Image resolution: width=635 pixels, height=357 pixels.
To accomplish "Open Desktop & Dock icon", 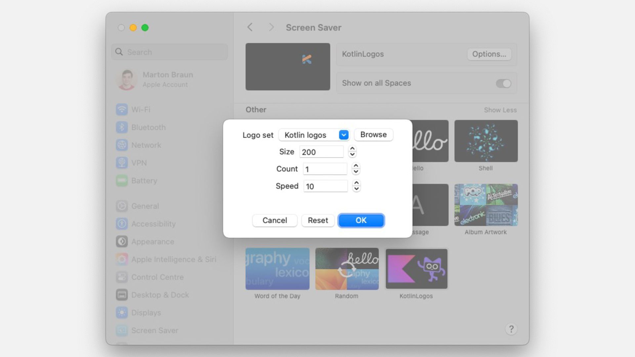I will pos(122,295).
